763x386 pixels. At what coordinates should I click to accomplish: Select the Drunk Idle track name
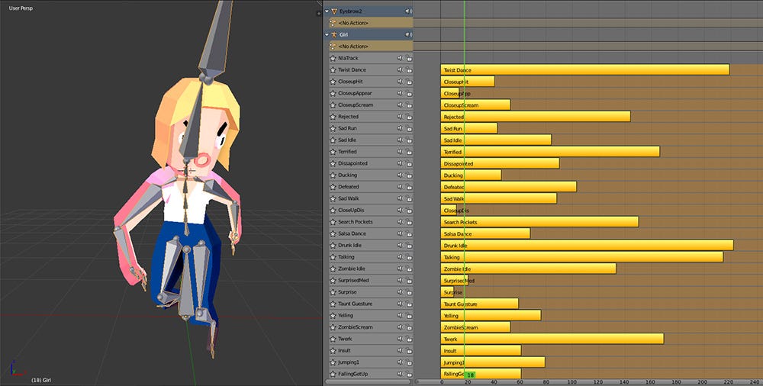(x=350, y=245)
